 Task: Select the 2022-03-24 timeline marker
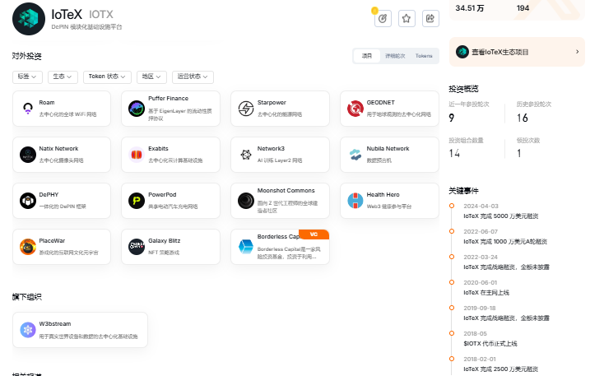coord(452,257)
